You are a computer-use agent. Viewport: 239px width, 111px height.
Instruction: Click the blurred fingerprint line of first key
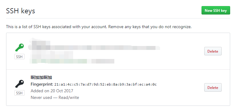[94, 48]
